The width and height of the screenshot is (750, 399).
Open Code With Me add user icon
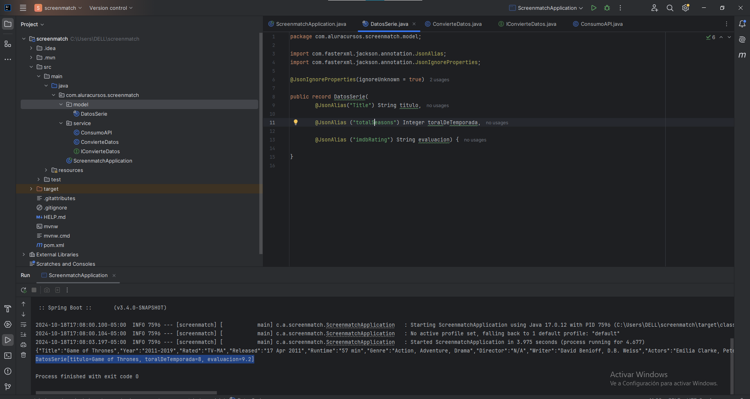pos(655,8)
